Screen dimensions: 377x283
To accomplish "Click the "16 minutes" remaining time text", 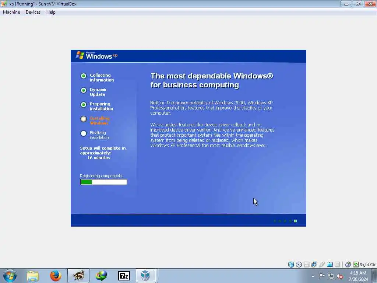I will 99,158.
